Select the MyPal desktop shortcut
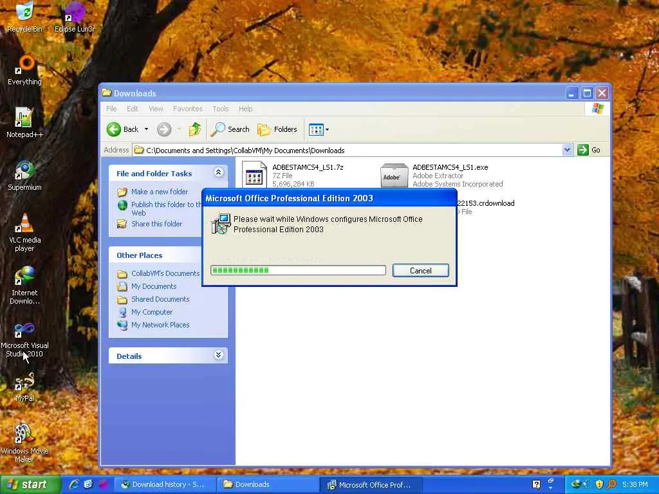 click(x=24, y=387)
